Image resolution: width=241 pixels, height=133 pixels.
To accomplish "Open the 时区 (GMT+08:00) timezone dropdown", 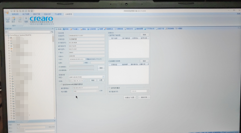I will [103, 77].
